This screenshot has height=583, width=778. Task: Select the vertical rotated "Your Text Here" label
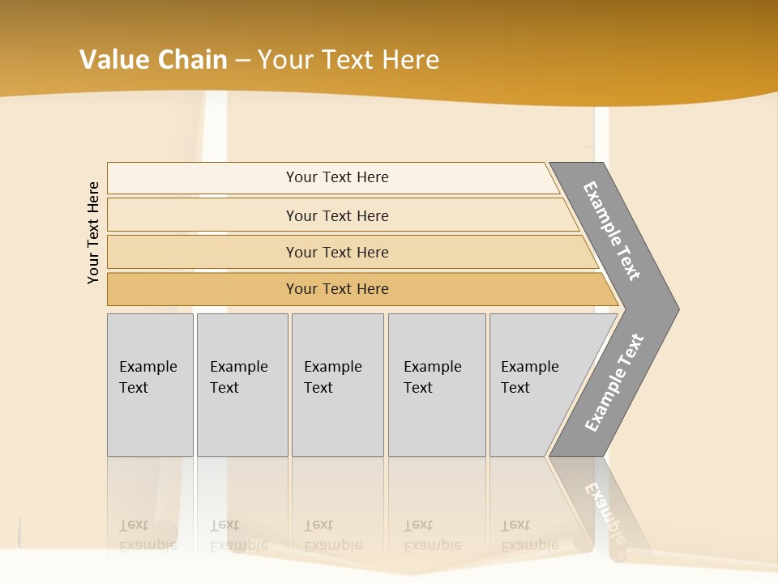pos(93,232)
